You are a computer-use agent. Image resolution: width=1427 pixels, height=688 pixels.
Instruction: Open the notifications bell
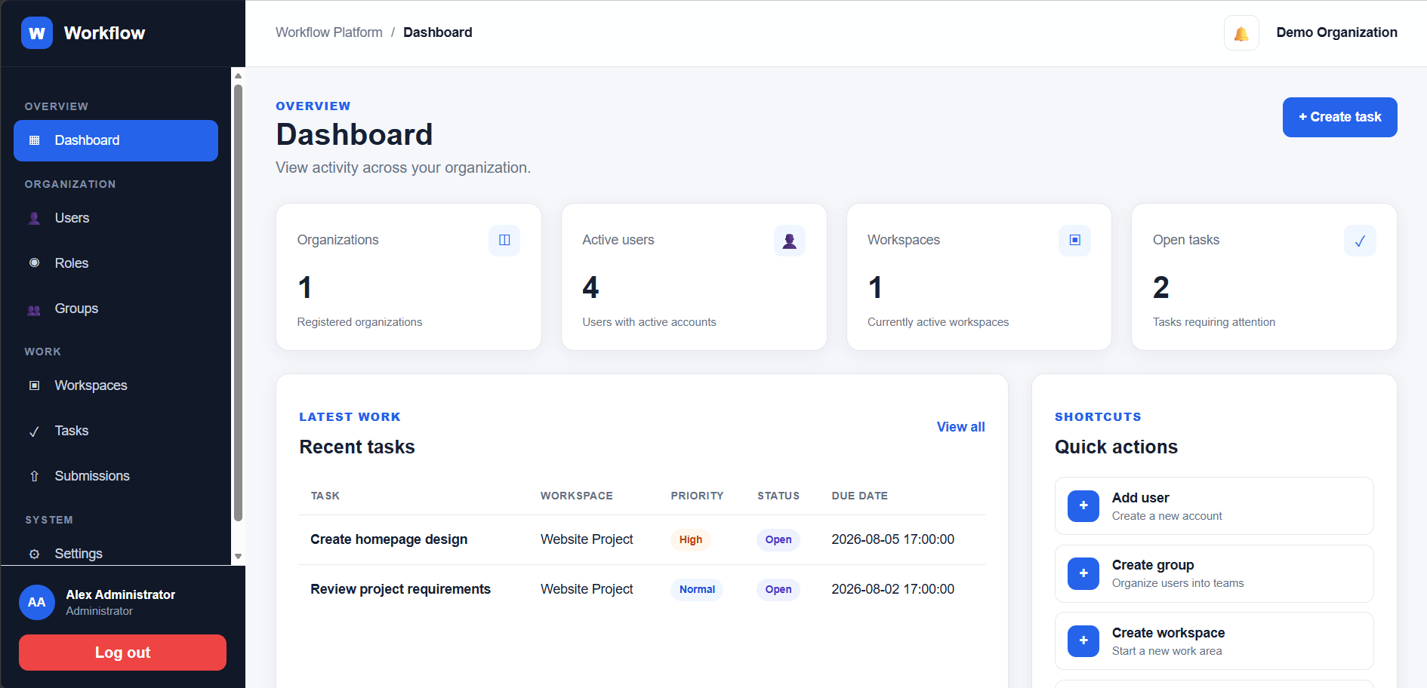click(1241, 33)
